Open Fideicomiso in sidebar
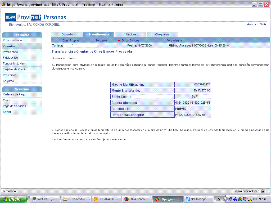 10,58
